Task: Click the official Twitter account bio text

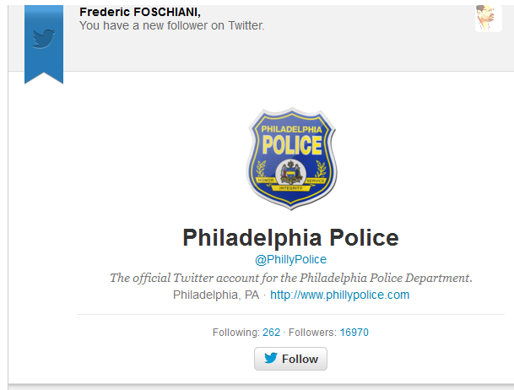Action: [x=290, y=278]
